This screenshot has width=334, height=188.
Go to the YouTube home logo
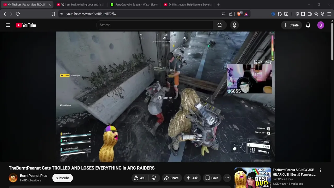point(26,25)
